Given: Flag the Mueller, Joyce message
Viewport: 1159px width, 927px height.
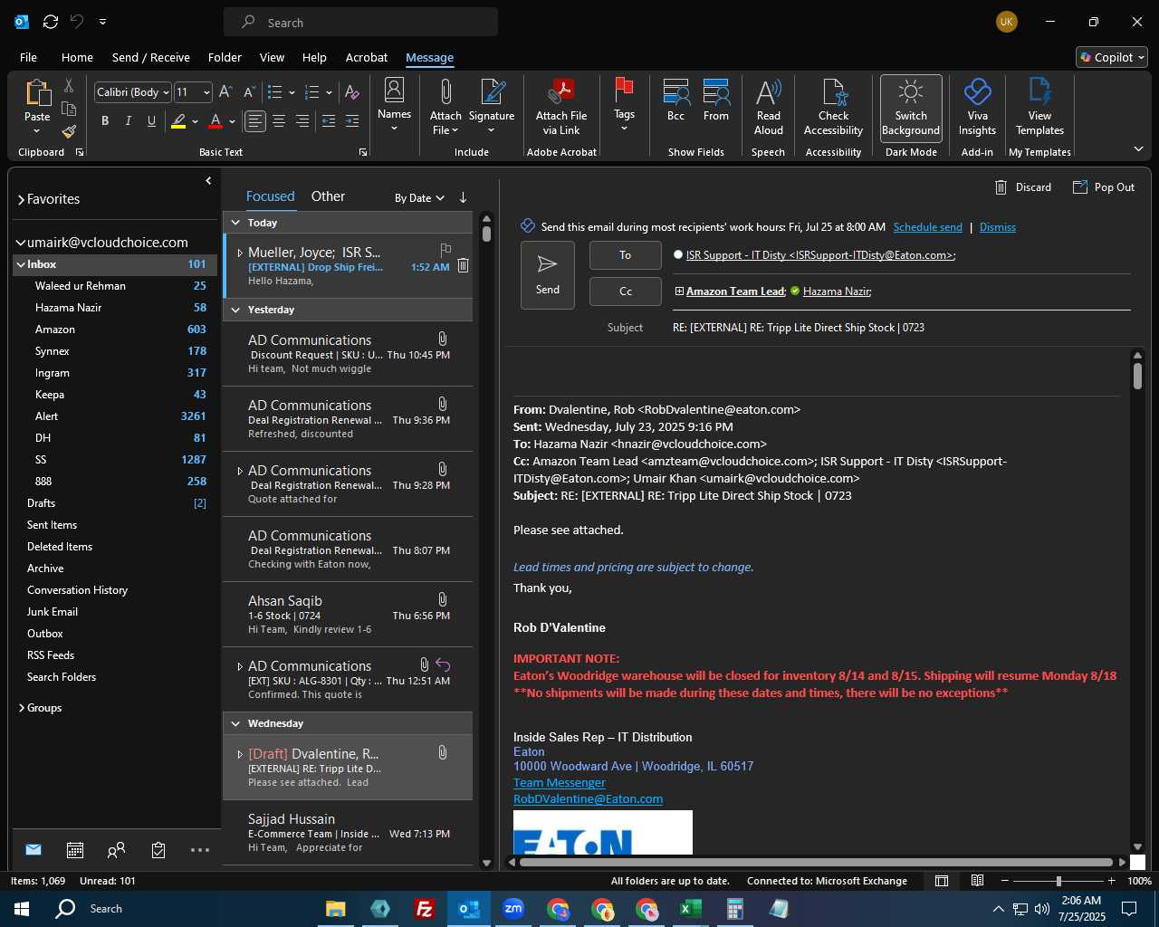Looking at the screenshot, I should (445, 250).
